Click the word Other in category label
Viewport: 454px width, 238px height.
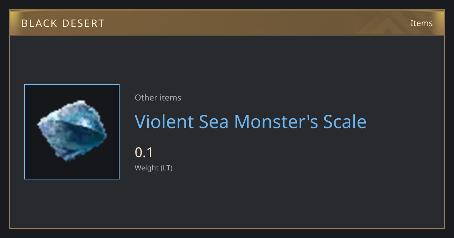click(145, 97)
